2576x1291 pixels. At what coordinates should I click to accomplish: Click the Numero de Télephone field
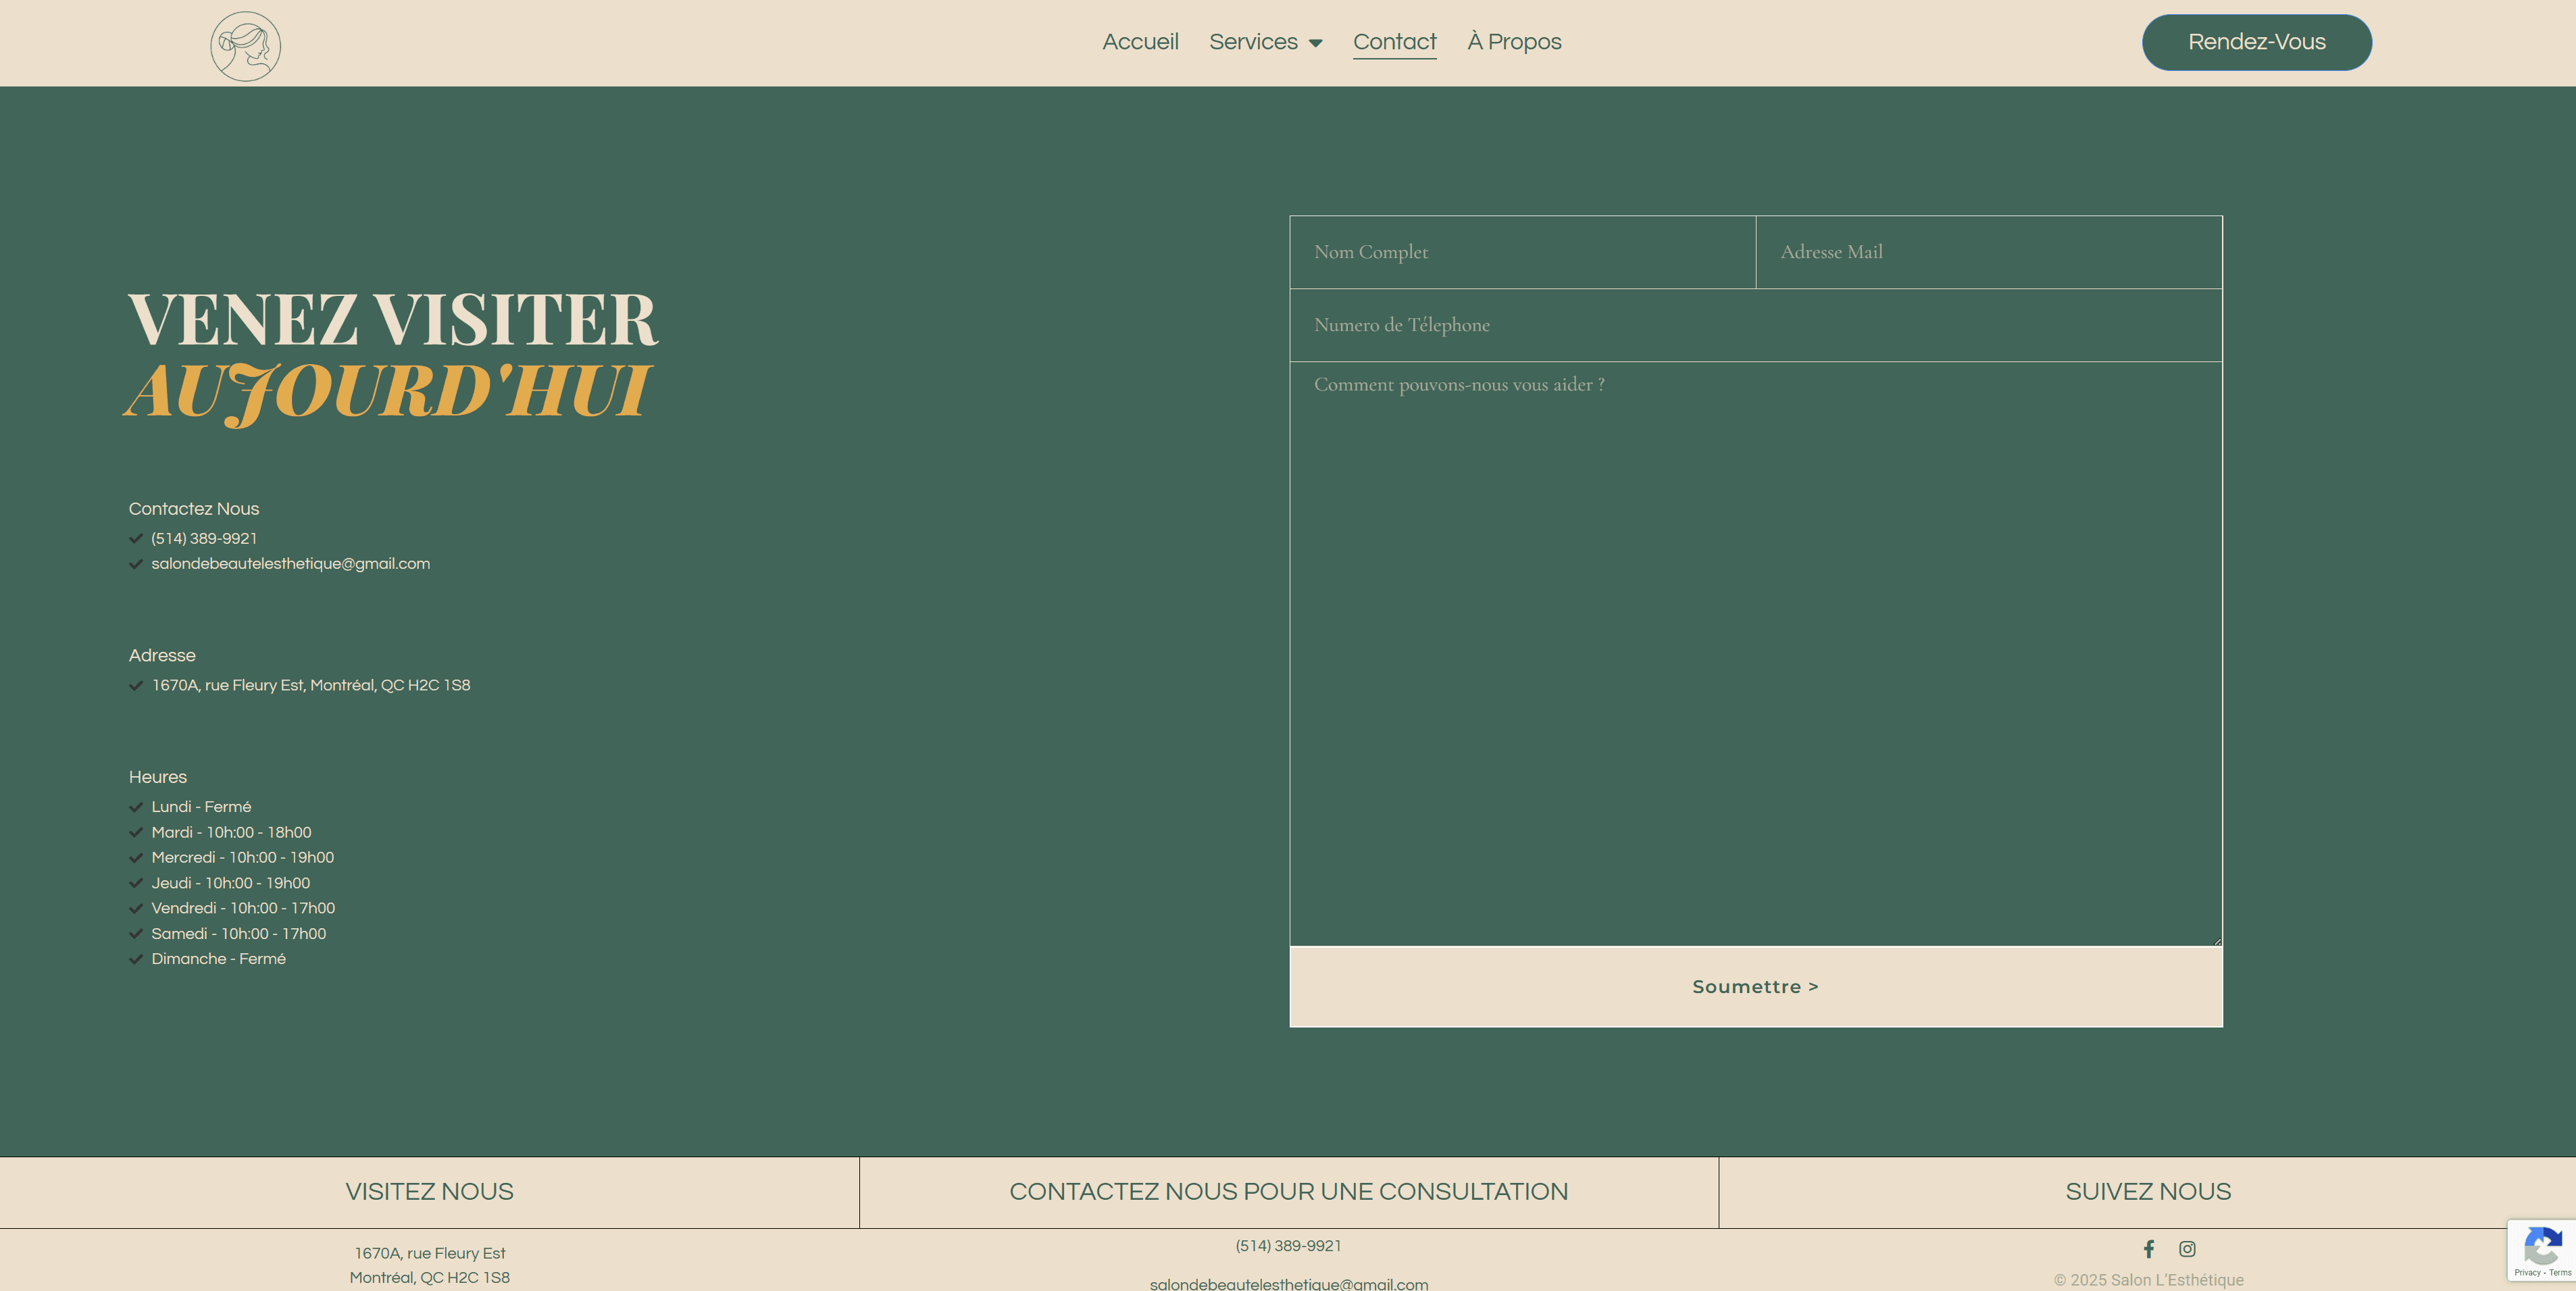[x=1755, y=325]
